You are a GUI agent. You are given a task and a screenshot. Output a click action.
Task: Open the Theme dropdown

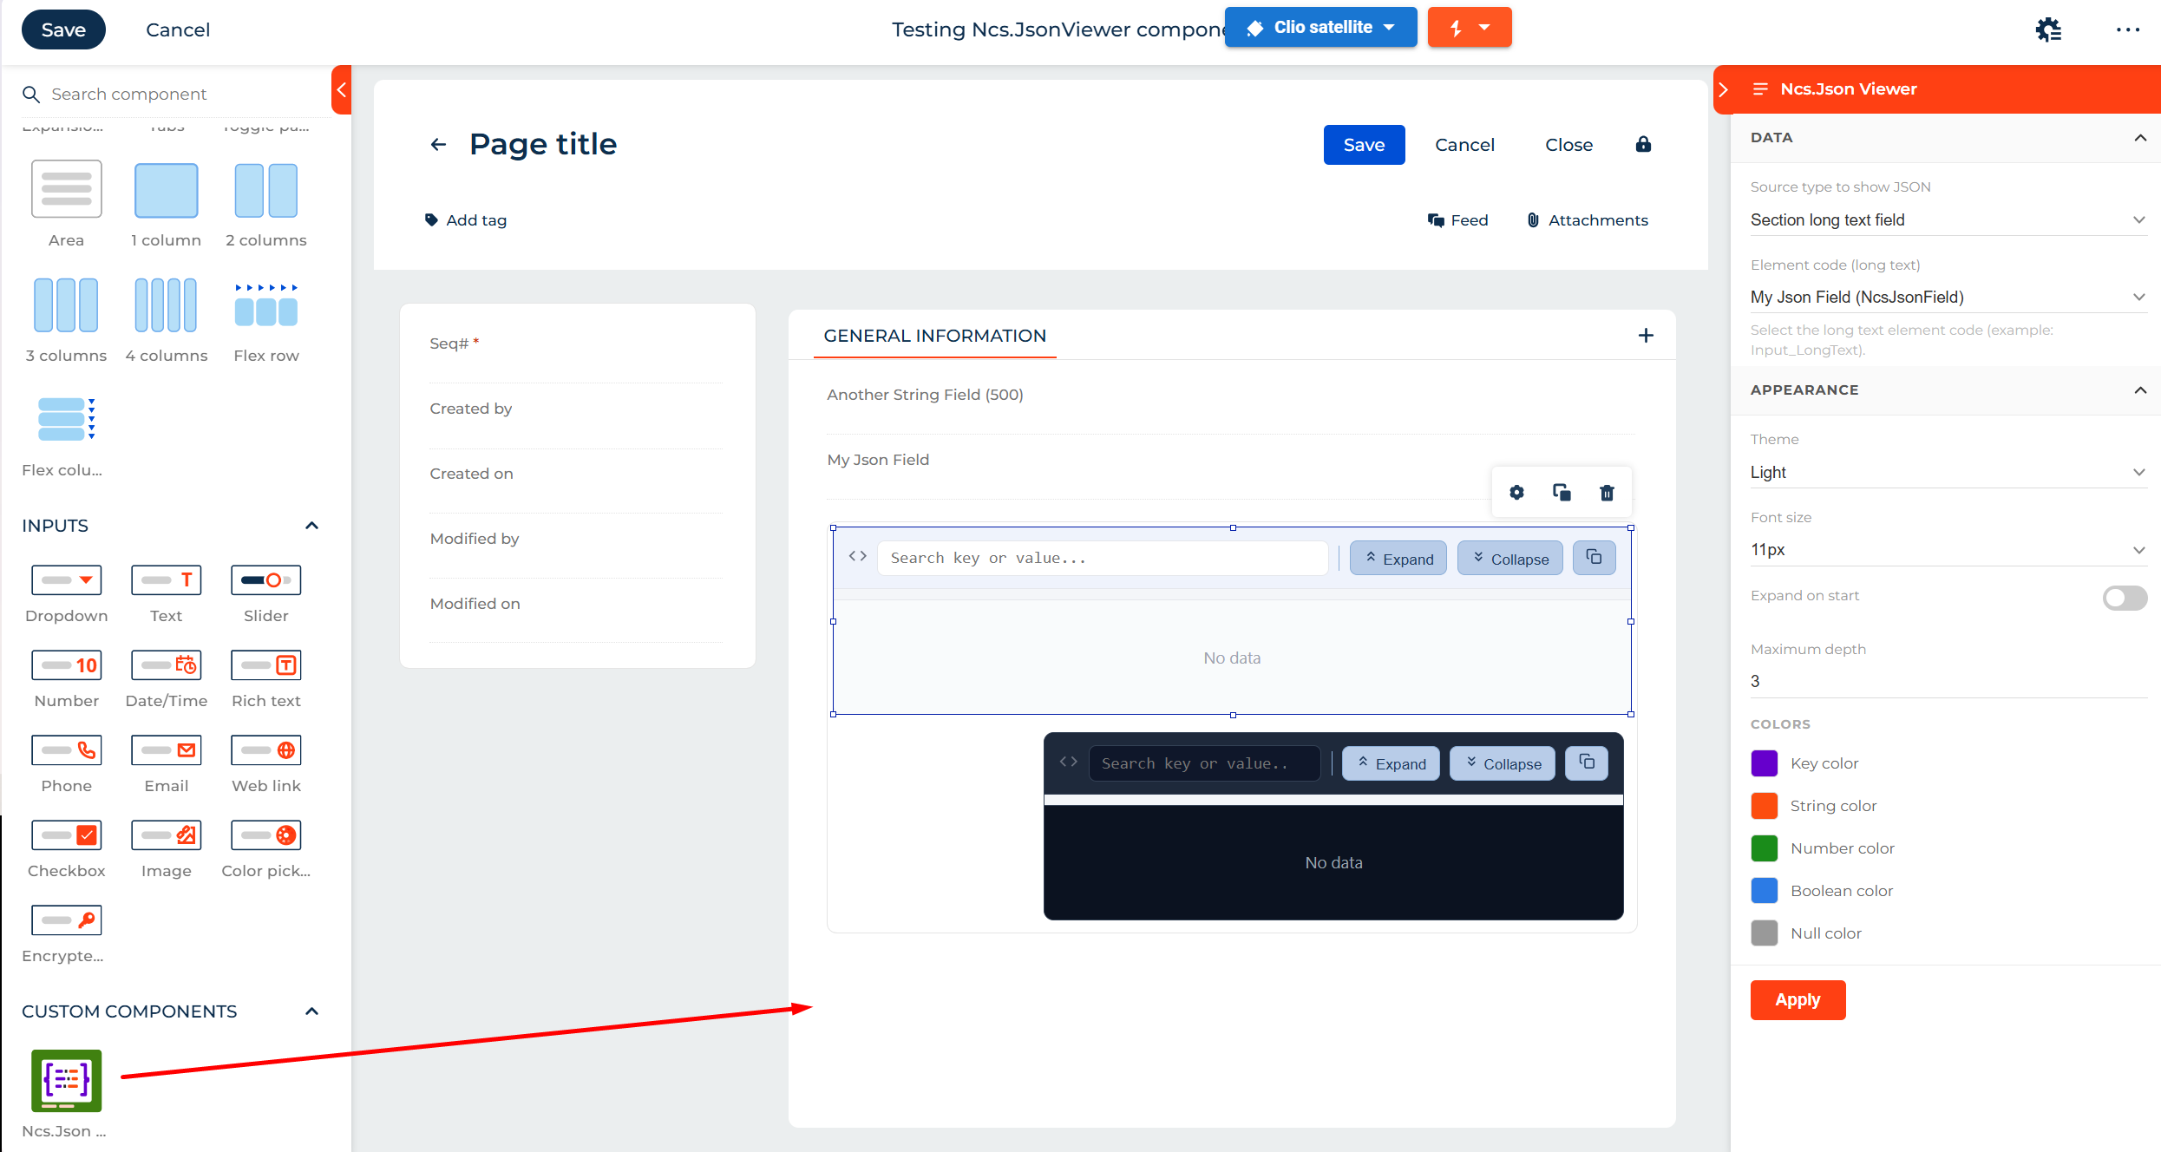(1948, 473)
